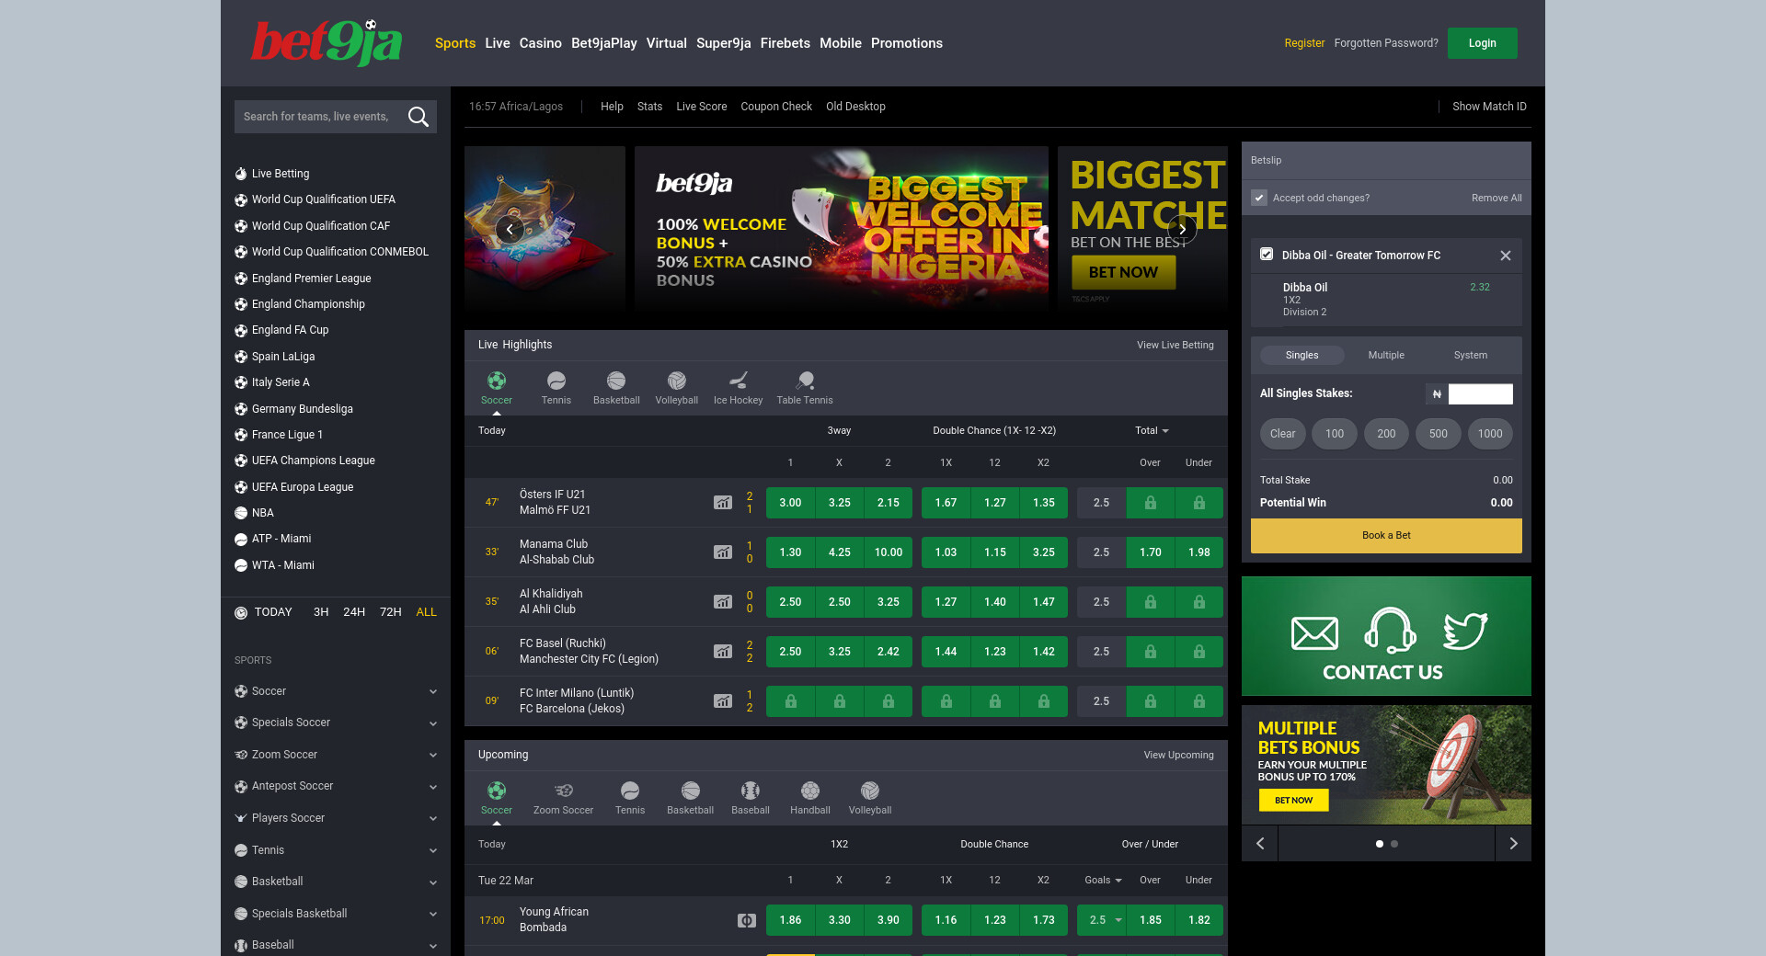
Task: Uncheck Dibba Oil - Greater Tomorrow FC bet
Action: coord(1267,255)
